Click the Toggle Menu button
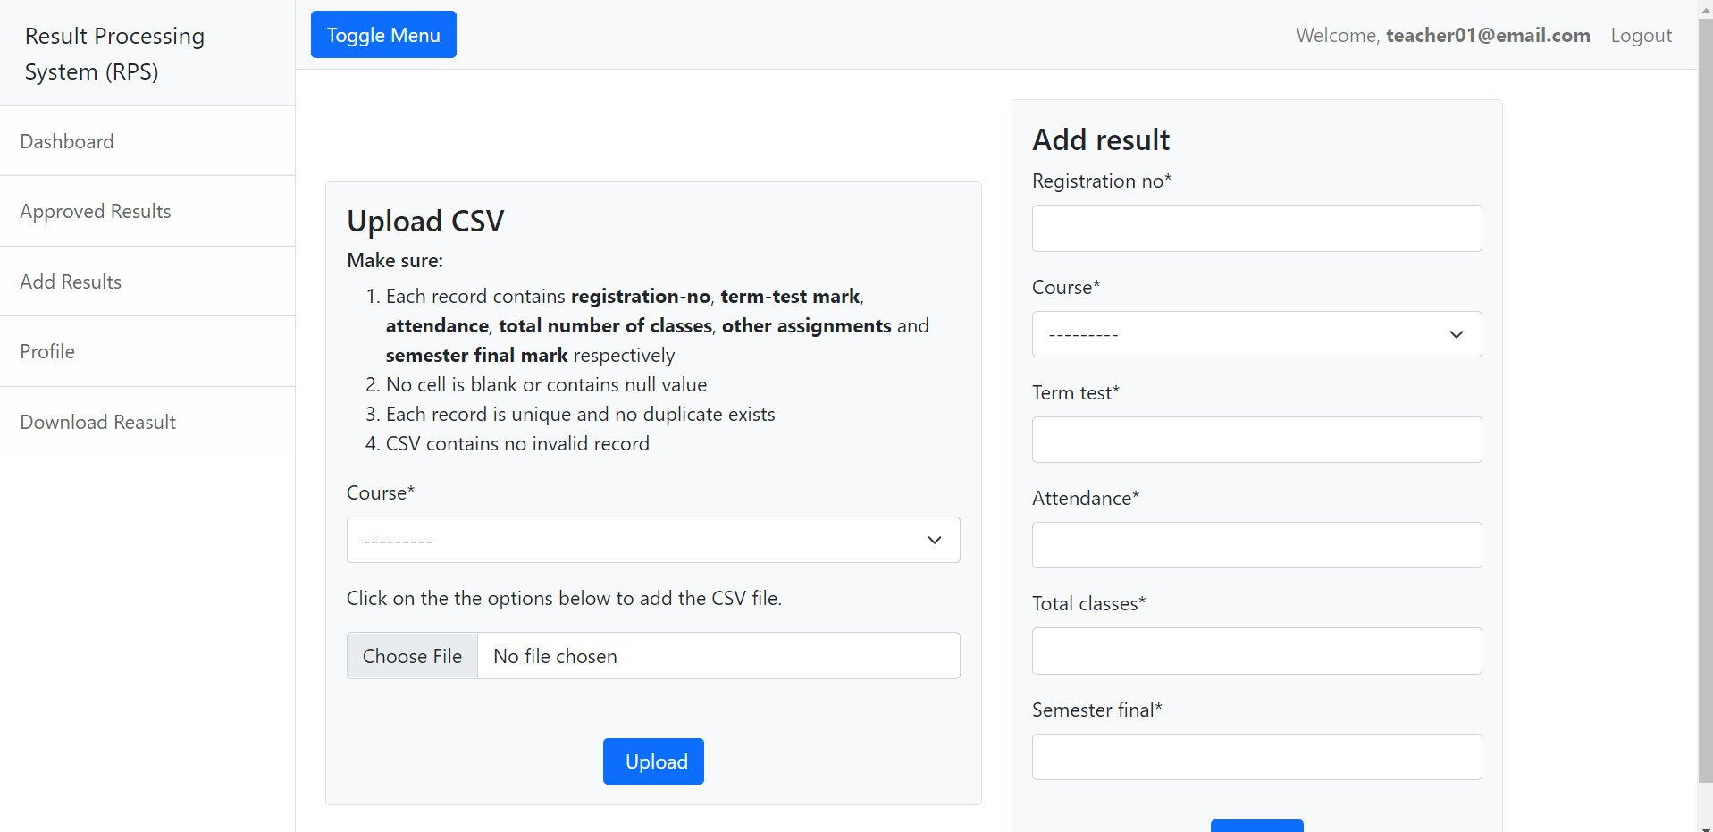Viewport: 1713px width, 832px height. point(383,35)
